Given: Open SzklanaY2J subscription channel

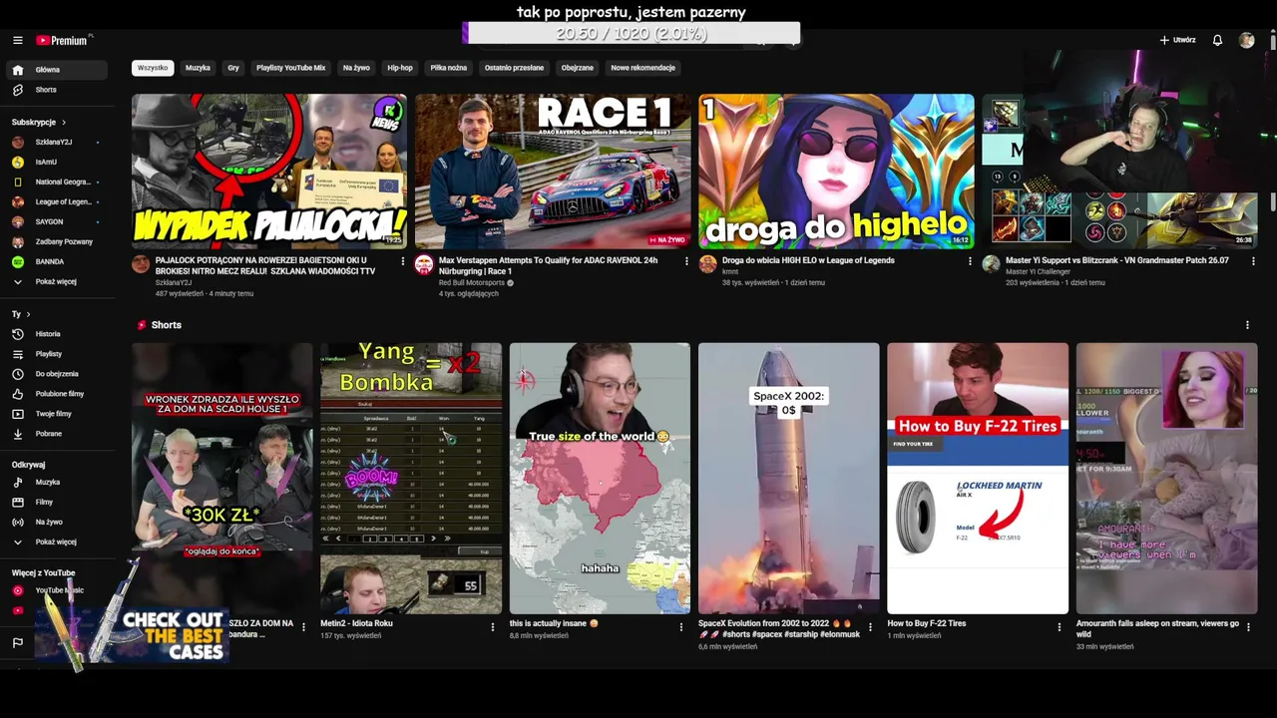Looking at the screenshot, I should [x=56, y=142].
